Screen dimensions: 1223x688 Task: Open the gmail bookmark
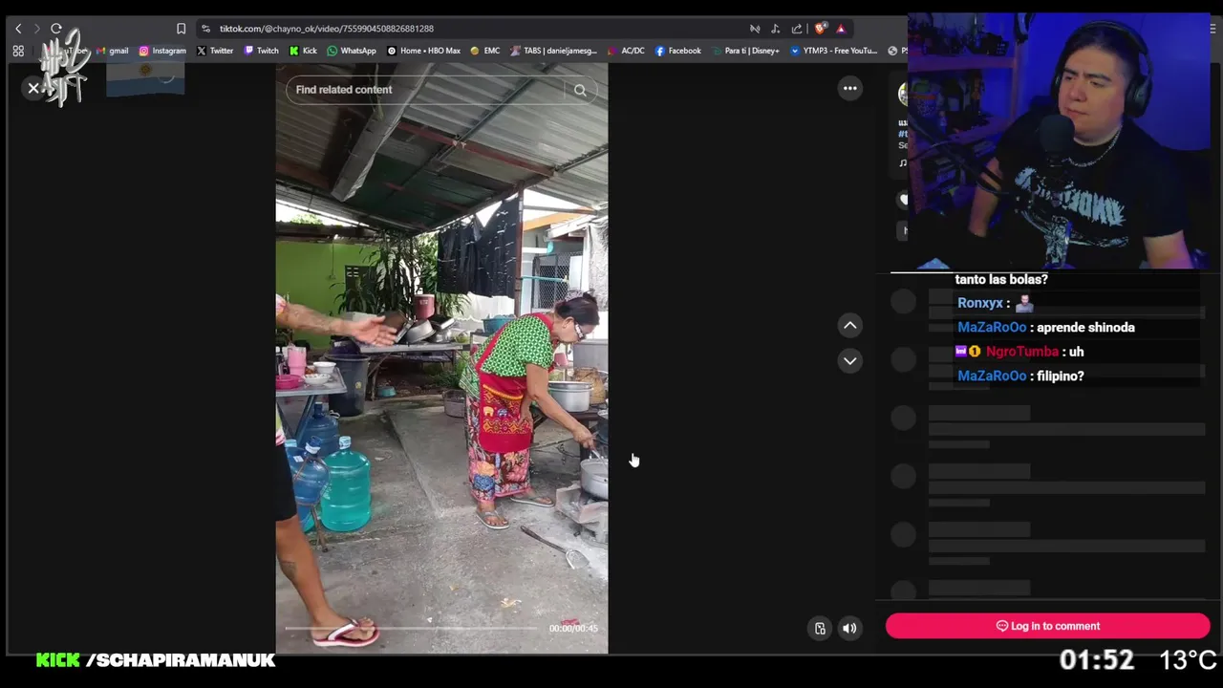[x=112, y=51]
